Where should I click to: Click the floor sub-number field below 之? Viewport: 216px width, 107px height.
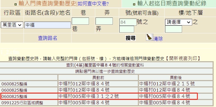click(x=174, y=29)
